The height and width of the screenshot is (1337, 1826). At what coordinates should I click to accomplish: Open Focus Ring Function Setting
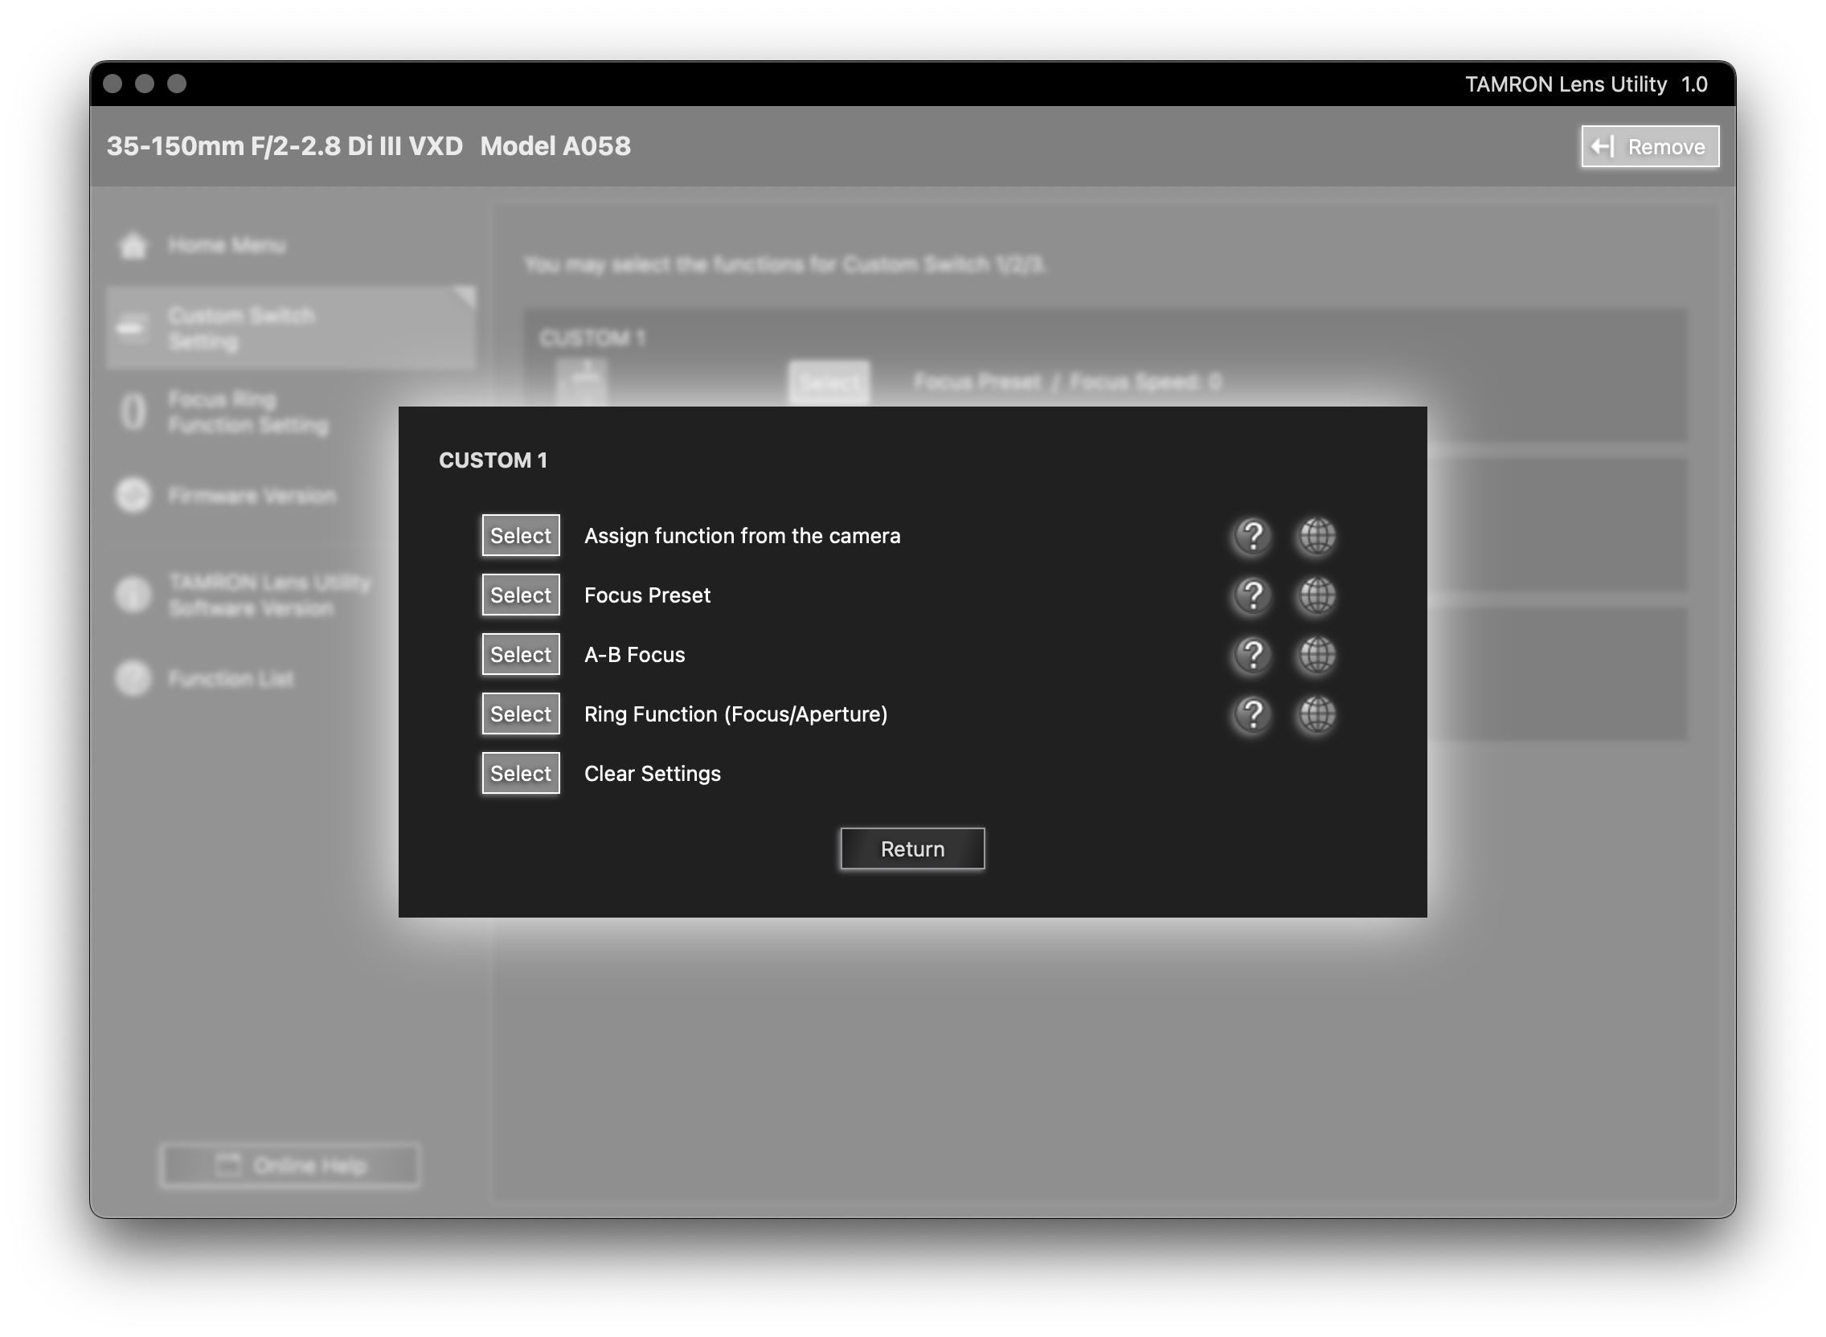point(247,412)
